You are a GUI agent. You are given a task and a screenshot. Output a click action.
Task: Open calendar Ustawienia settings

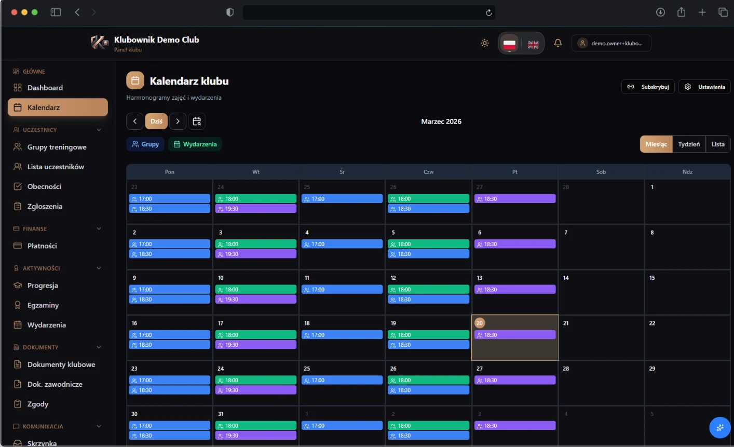[x=704, y=87]
